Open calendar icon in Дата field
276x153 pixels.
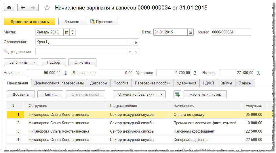tap(191, 32)
